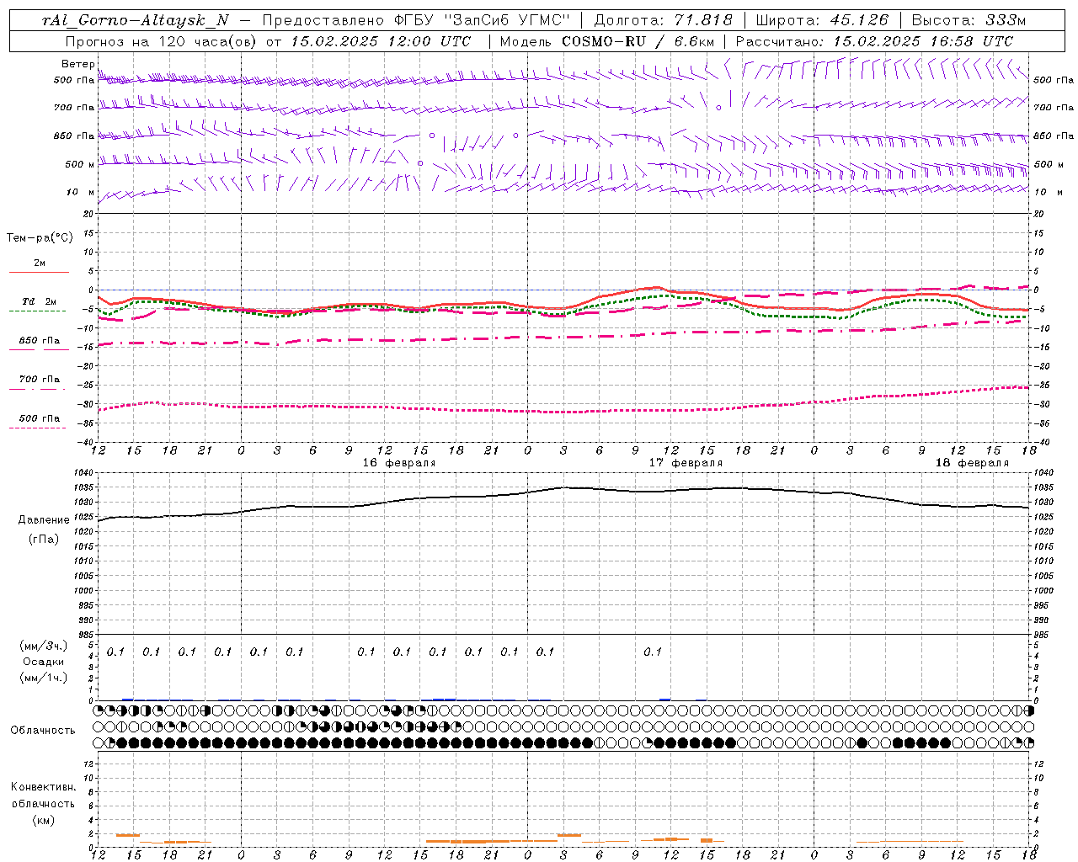Click the 500 гПа temperature legend label

click(40, 418)
